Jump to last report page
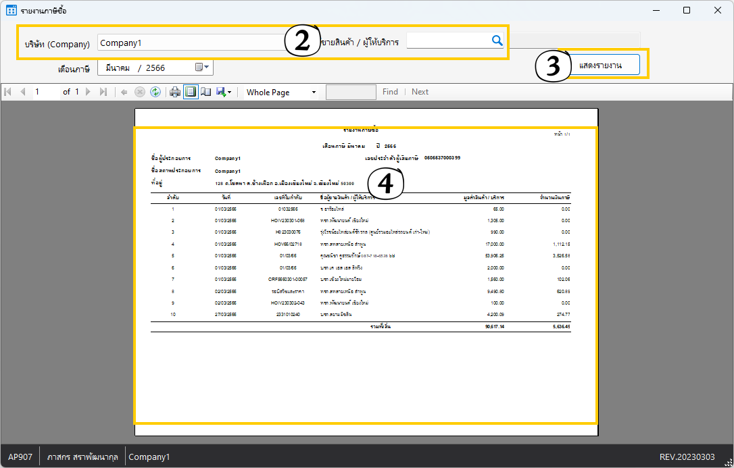Viewport: 734px width, 468px height. (103, 92)
